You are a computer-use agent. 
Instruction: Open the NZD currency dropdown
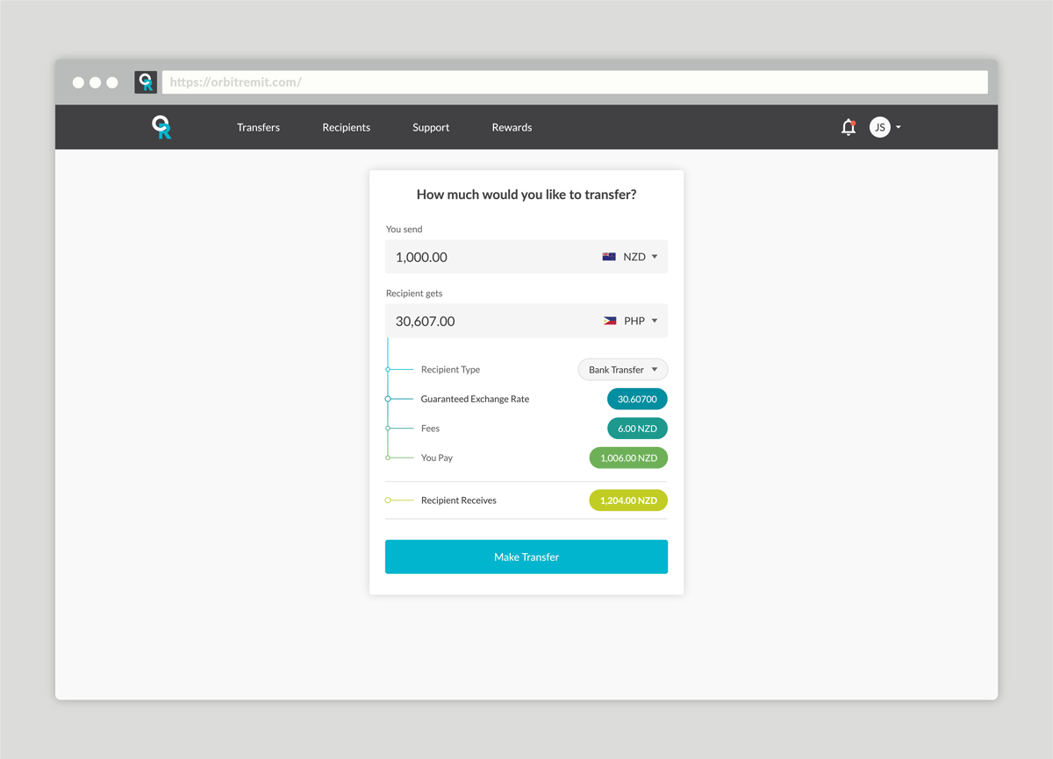pyautogui.click(x=630, y=257)
